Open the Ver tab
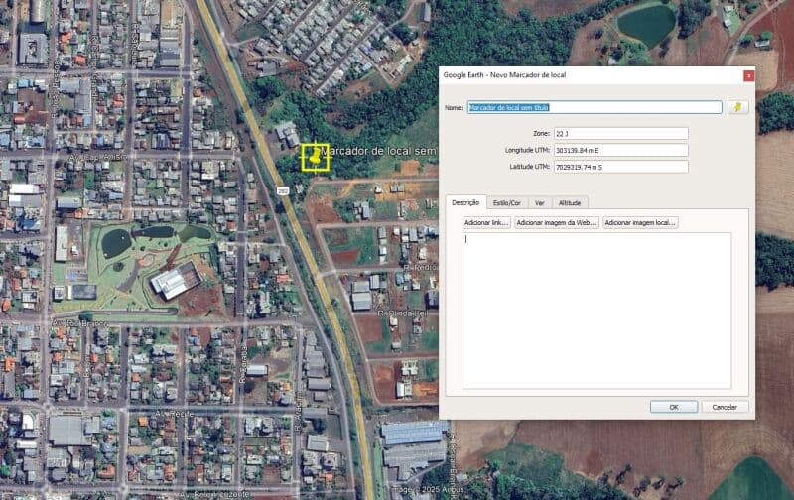This screenshot has height=500, width=794. point(540,203)
